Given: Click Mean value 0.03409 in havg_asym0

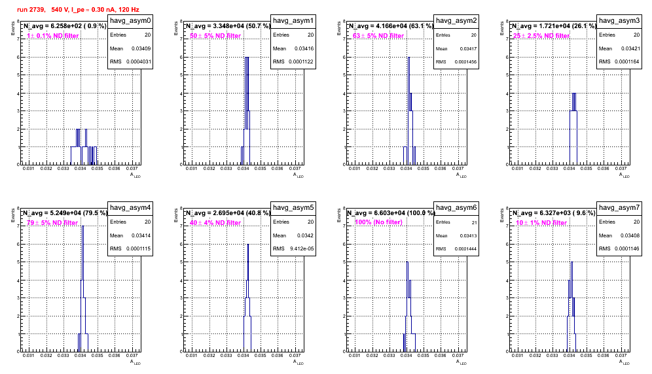Looking at the screenshot, I should pos(141,48).
